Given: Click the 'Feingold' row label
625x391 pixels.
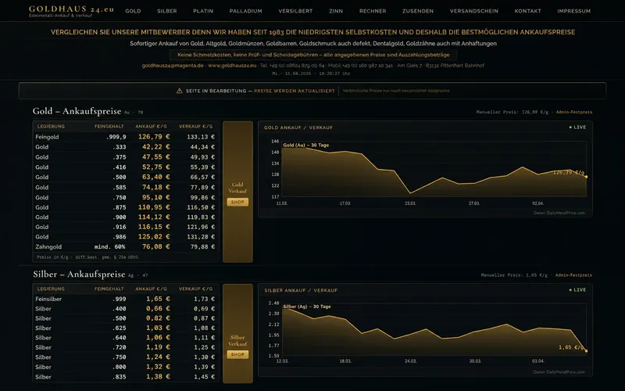Looking at the screenshot, I should coord(47,137).
